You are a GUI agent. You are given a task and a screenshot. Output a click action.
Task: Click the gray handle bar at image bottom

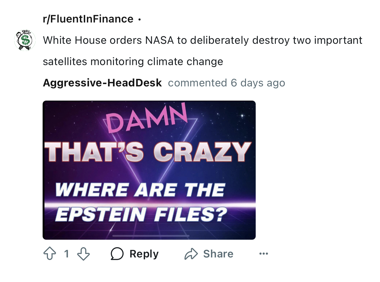[x=151, y=236]
